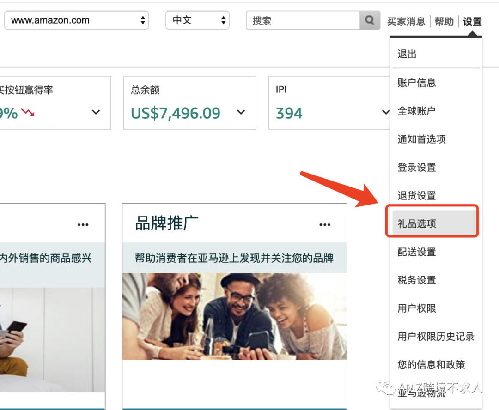
Task: Select 税务设置 in the dropdown menu
Action: coord(417,280)
